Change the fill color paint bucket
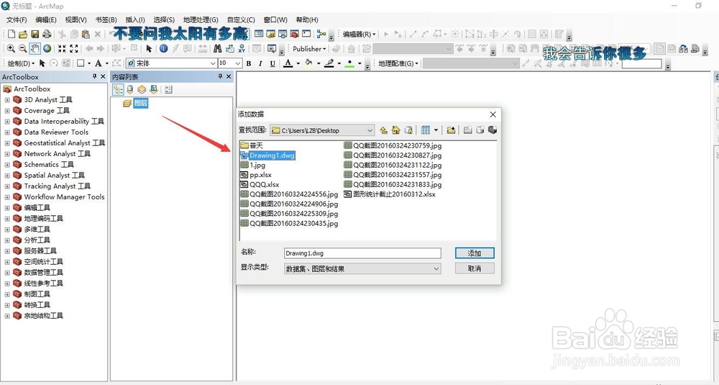Screen dimensions: 719x385 coord(308,63)
